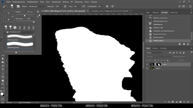Enable airbrush build-up icon
This screenshot has width=193, height=108.
point(84,6)
